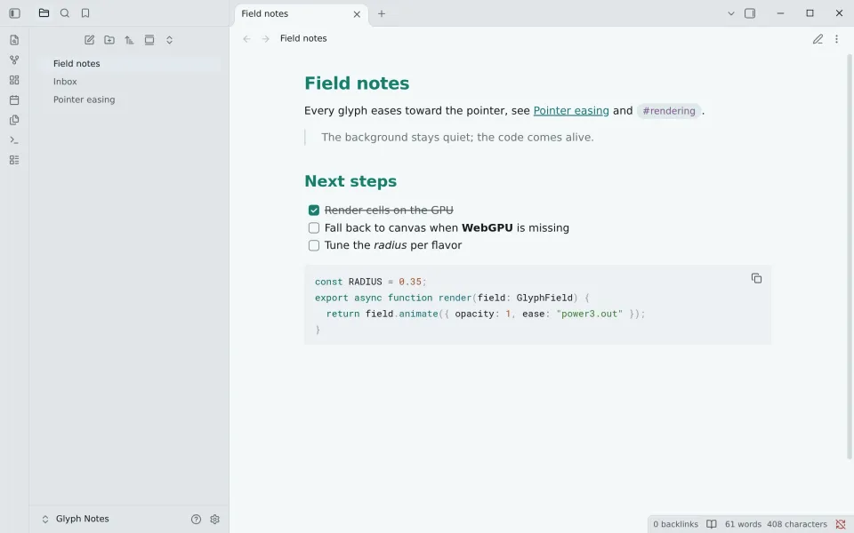Collapse the left sidebar toggle icon

tap(15, 13)
